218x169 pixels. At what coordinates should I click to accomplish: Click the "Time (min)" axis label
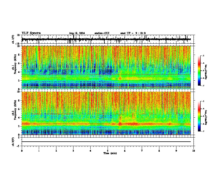[110, 153]
